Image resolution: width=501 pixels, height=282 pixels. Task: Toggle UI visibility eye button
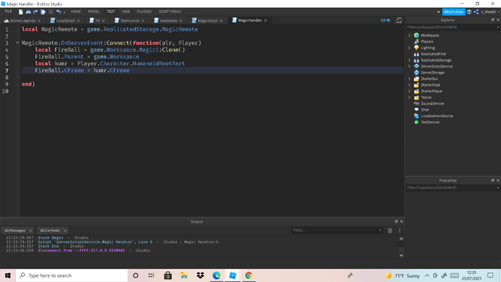click(386, 20)
